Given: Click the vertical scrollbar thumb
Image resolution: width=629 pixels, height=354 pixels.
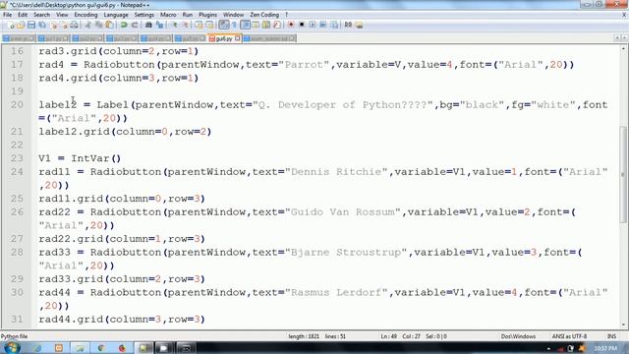Looking at the screenshot, I should [x=624, y=175].
